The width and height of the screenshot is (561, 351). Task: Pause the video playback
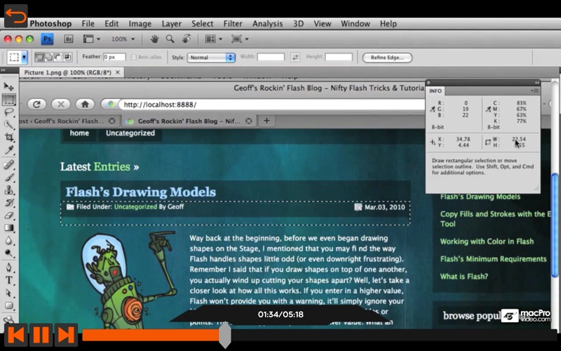pyautogui.click(x=41, y=335)
